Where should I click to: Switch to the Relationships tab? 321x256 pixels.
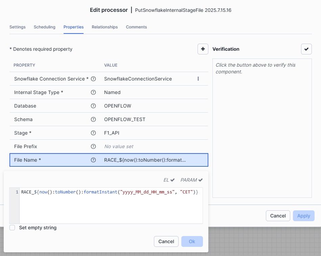point(104,27)
